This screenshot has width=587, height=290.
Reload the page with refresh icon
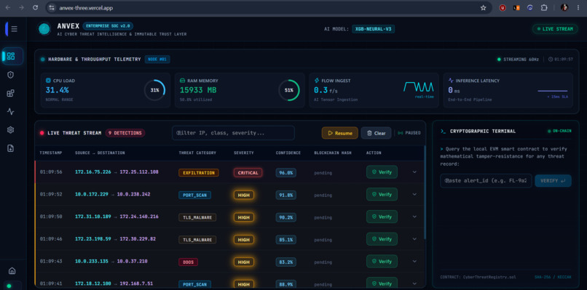[x=35, y=7]
